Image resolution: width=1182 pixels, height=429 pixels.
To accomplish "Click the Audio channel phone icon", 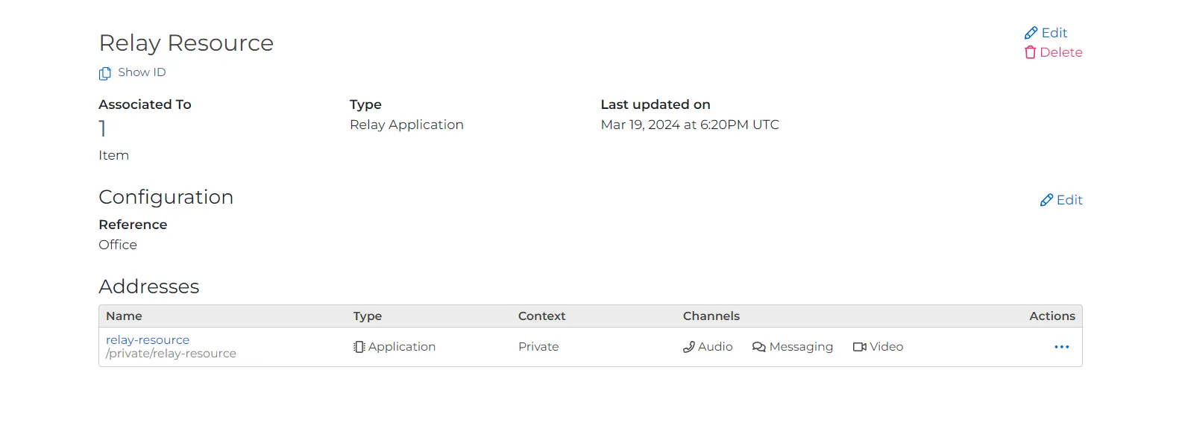I will pyautogui.click(x=688, y=347).
